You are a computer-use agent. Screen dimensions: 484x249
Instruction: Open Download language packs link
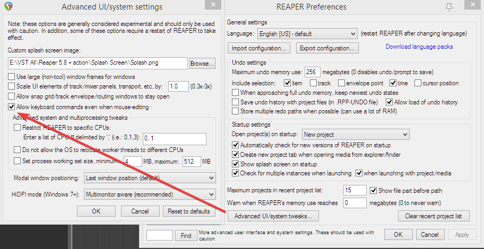(419, 47)
